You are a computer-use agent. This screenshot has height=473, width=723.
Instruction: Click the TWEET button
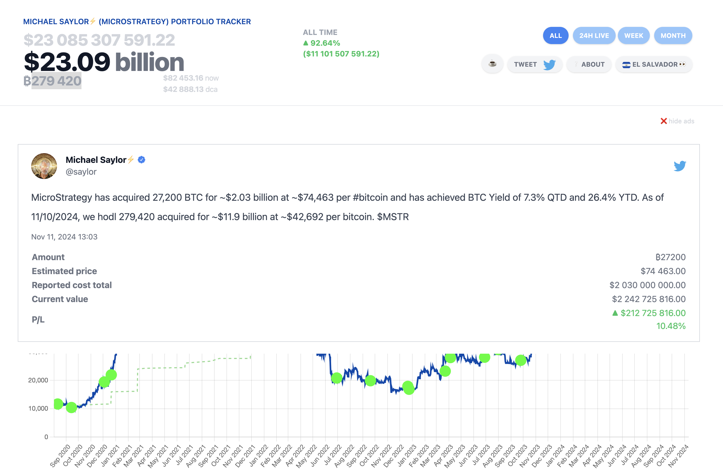[x=535, y=64]
